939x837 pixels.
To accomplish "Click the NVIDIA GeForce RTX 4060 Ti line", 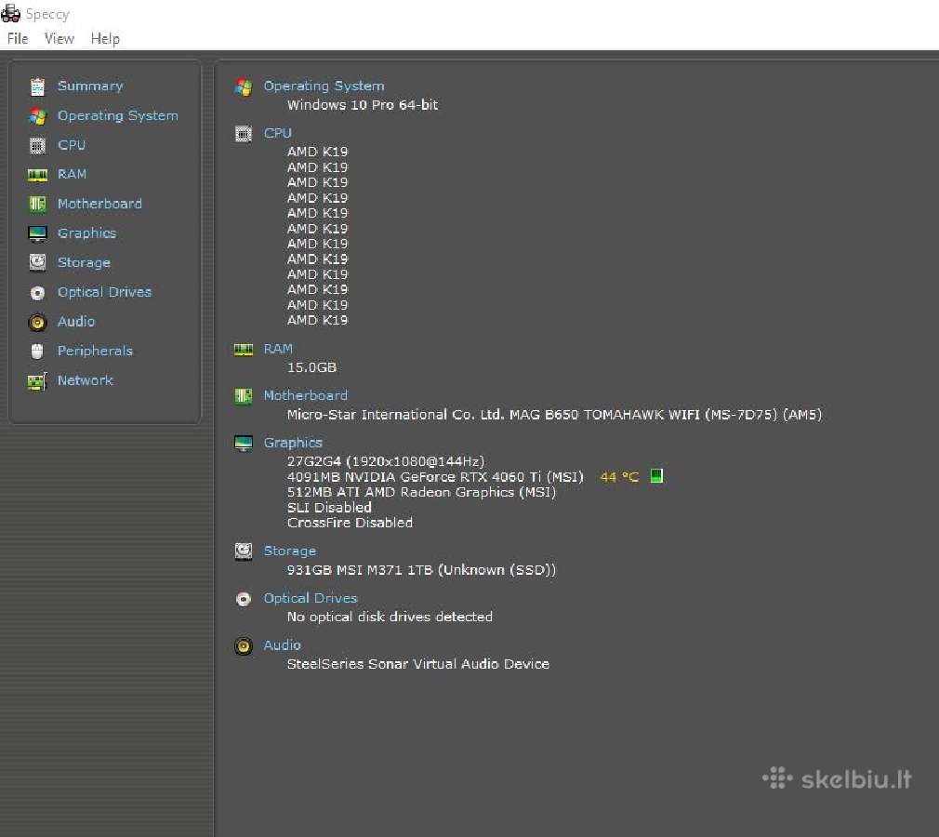I will point(435,477).
